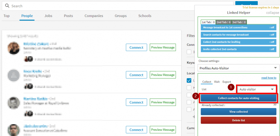Preview Message for the fourth listed person

click(x=163, y=130)
